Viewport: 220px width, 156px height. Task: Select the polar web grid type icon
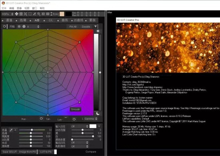click(24, 26)
